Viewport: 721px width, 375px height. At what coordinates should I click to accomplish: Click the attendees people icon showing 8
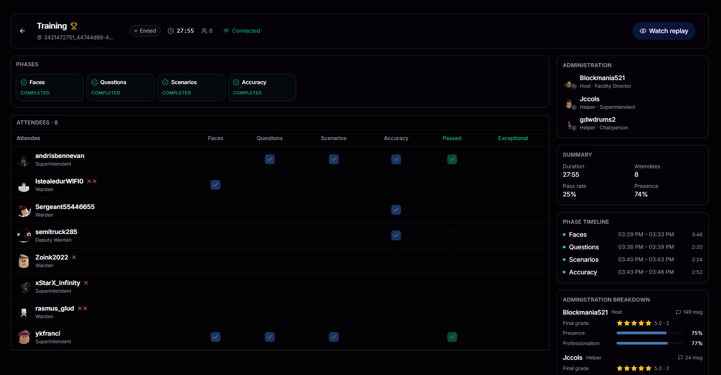click(204, 31)
